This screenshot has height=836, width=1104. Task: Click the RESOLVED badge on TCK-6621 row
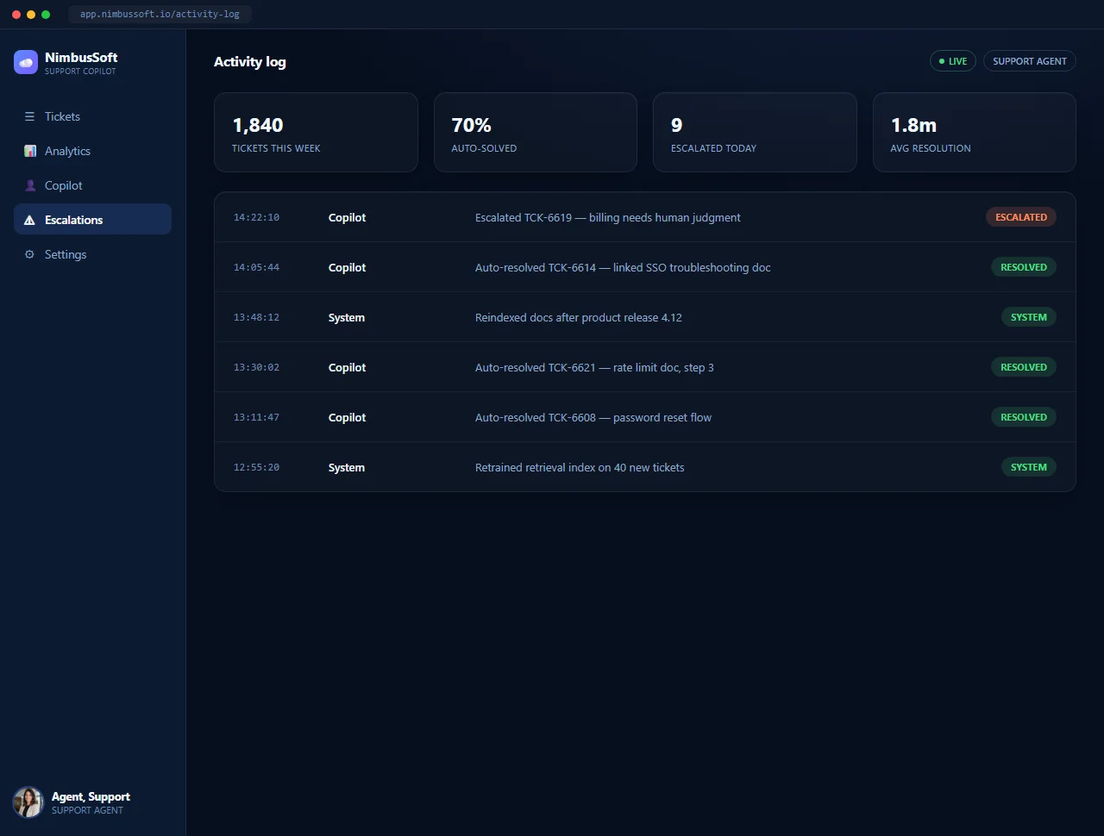coord(1024,367)
